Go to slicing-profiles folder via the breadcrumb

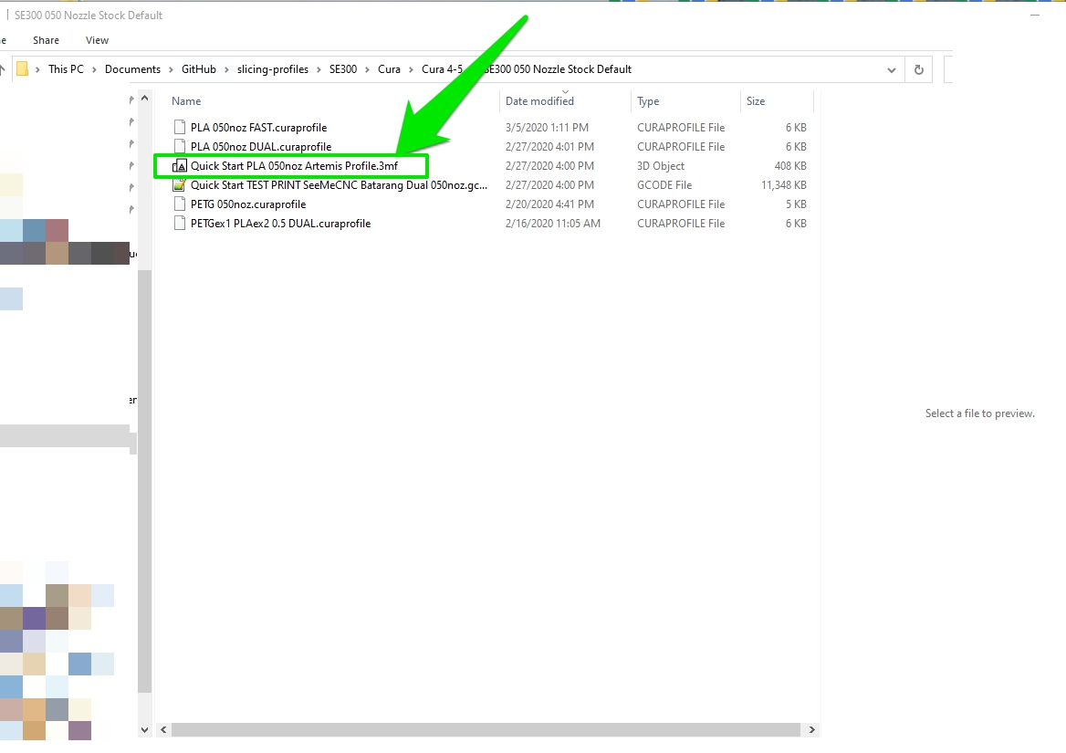click(x=273, y=69)
